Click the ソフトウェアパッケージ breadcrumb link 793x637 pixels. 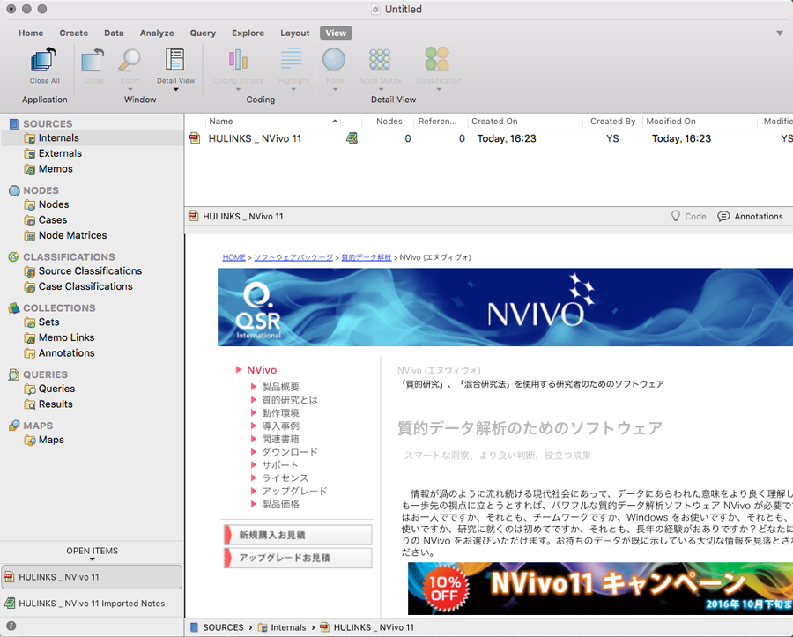click(293, 257)
